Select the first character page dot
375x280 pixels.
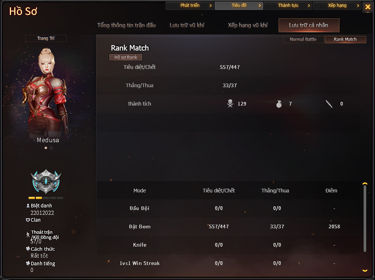[x=46, y=148]
